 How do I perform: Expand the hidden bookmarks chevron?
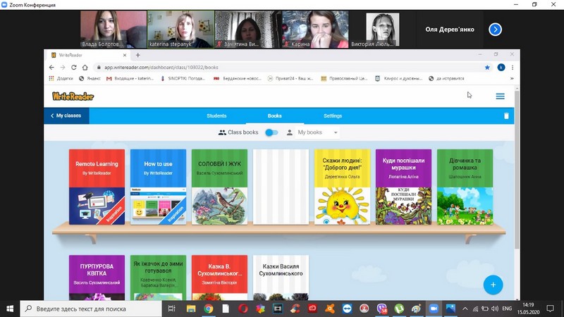pyautogui.click(x=512, y=78)
